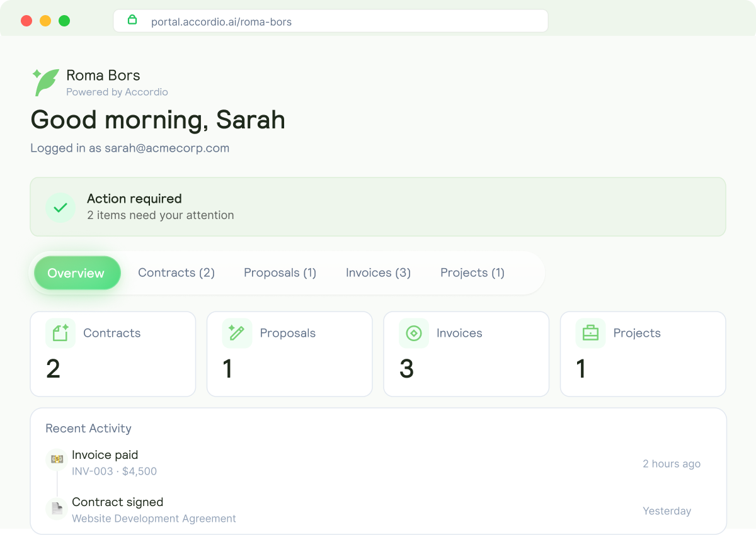
Task: Click the Action required attention banner
Action: tap(378, 206)
